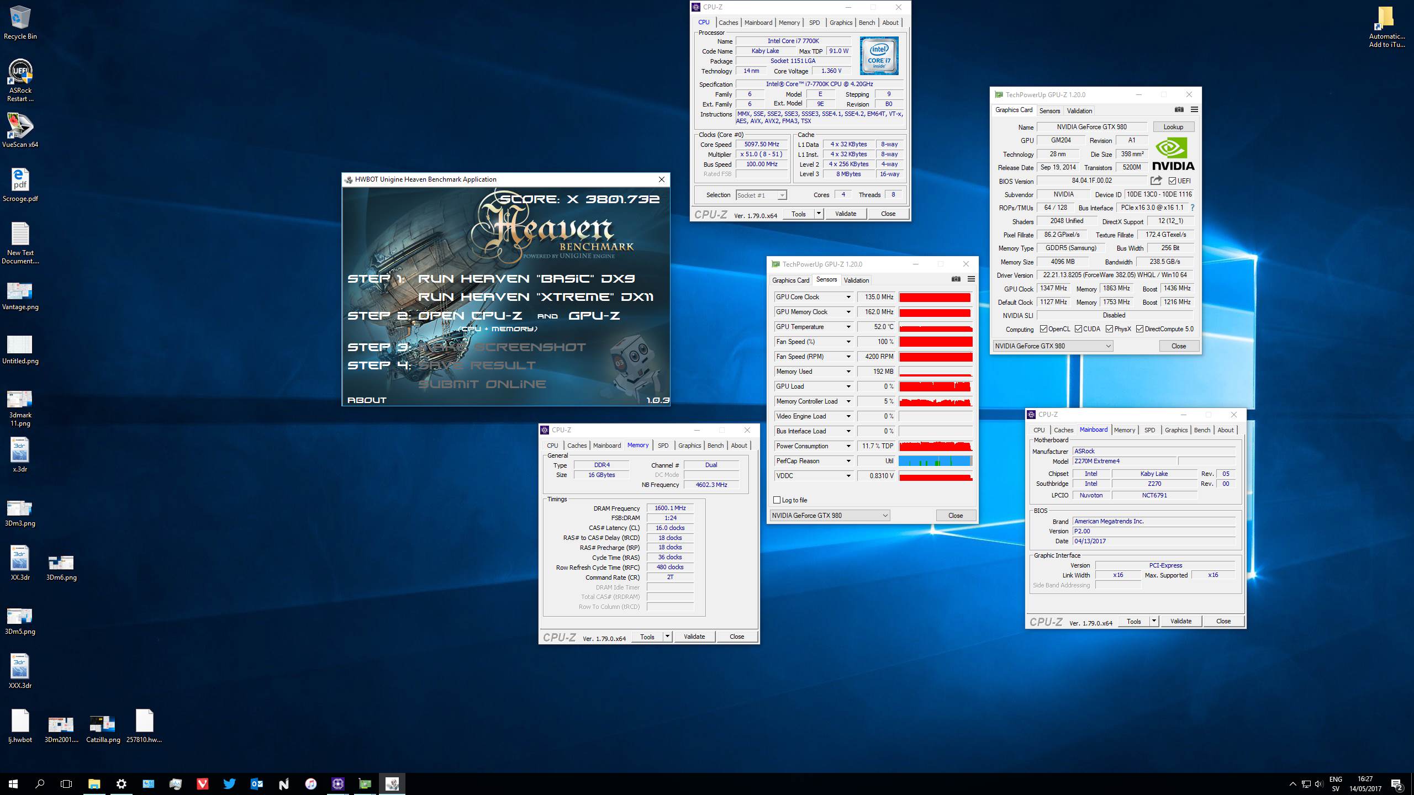Select the lj.hwbot desktop file
Screen dimensions: 1414x795
(x=20, y=727)
